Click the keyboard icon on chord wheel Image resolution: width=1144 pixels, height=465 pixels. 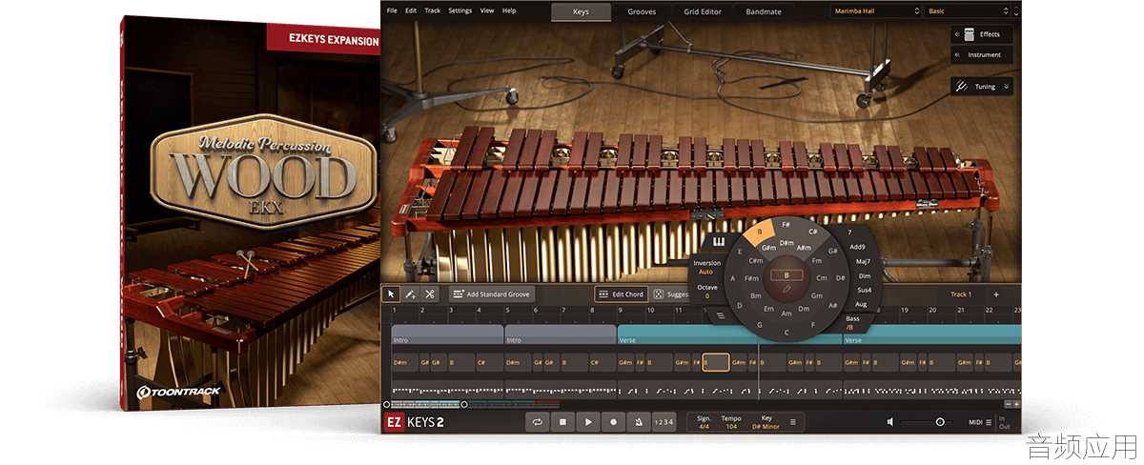[718, 241]
